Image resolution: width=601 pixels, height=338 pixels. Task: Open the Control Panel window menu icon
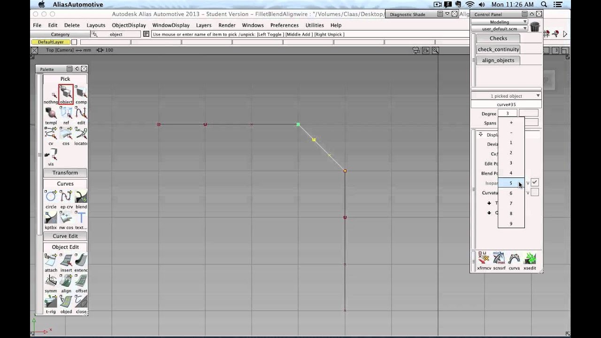click(524, 14)
